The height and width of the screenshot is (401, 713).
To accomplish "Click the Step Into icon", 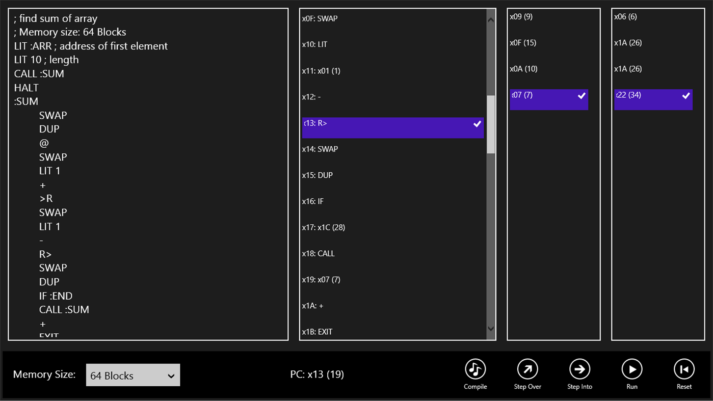I will click(x=579, y=369).
